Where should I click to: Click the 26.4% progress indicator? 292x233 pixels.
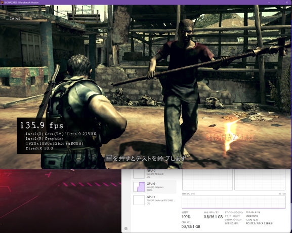[15, 18]
